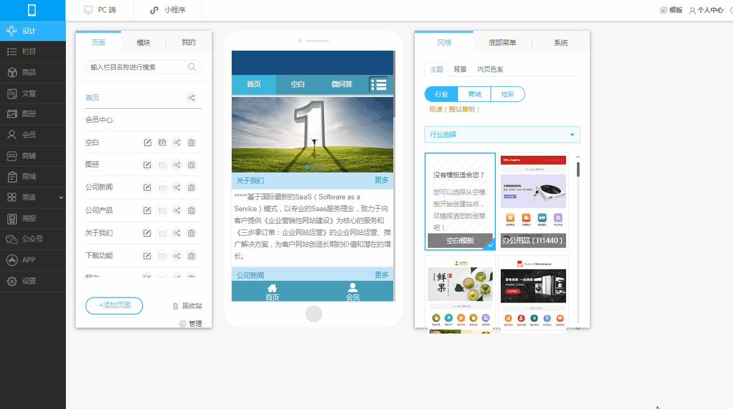
Task: Switch to 页面 tab
Action: tap(98, 43)
